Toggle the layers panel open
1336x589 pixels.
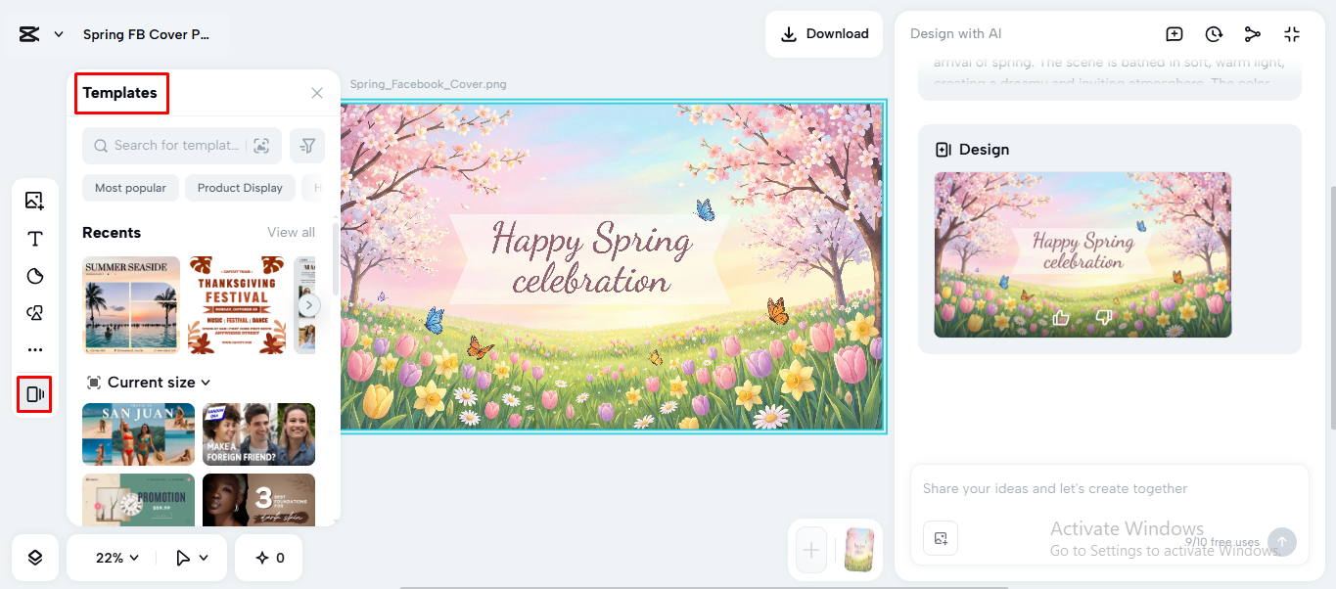click(x=34, y=557)
